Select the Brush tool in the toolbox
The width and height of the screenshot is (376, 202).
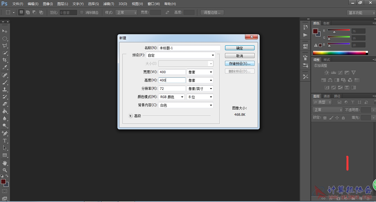pos(5,82)
